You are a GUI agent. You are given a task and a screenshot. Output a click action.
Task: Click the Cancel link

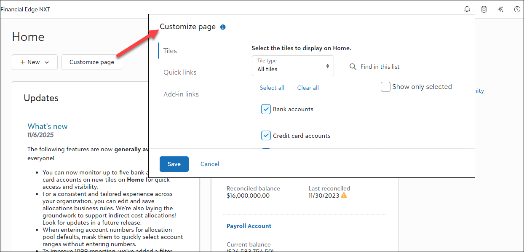click(210, 164)
